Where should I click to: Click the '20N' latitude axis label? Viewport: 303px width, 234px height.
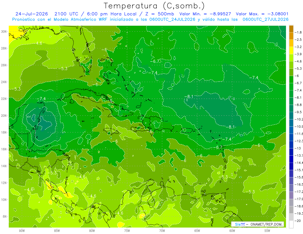tap(4, 116)
